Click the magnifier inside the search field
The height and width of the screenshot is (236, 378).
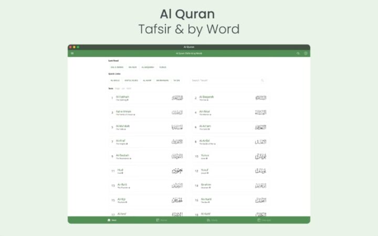point(262,80)
